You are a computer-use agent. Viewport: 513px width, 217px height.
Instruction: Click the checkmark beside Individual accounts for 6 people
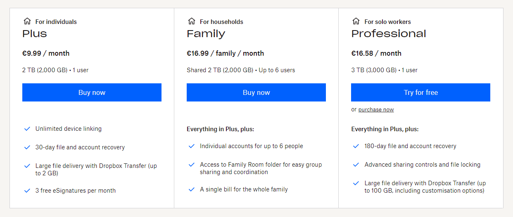[192, 146]
